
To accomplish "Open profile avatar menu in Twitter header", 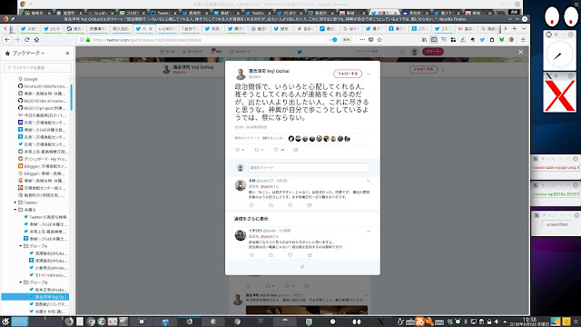I will [414, 52].
